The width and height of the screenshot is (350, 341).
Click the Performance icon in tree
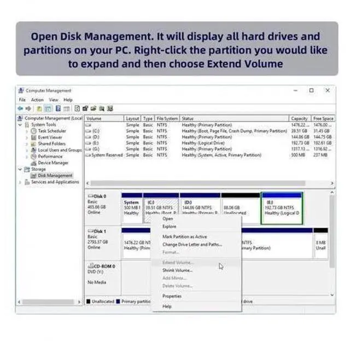tap(34, 157)
